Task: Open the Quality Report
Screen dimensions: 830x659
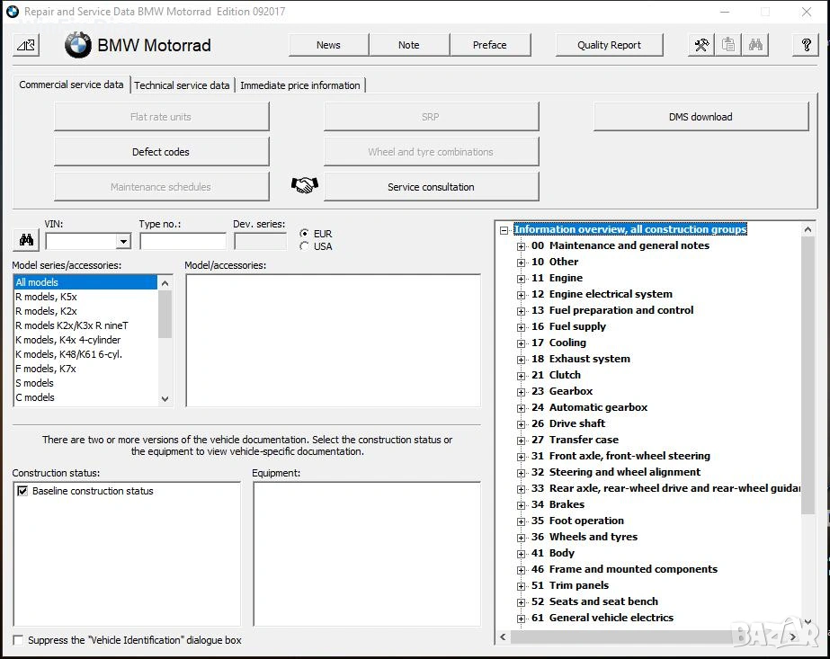Action: (x=609, y=45)
